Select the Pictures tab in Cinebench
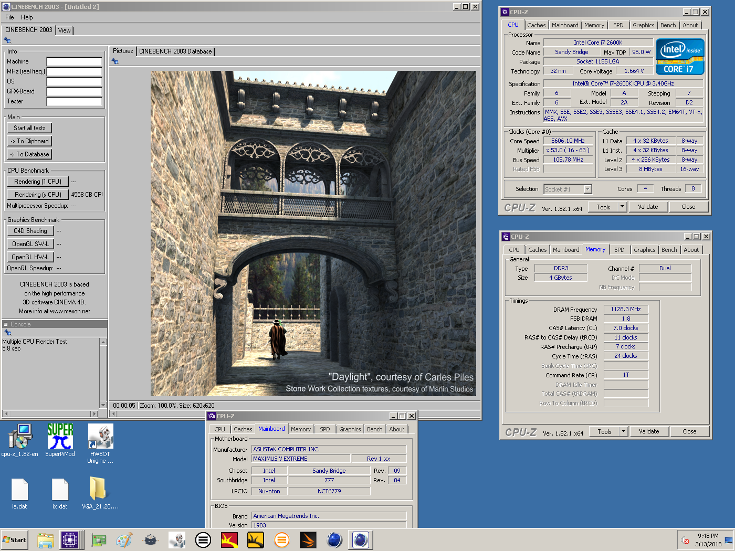This screenshot has height=551, width=735. (123, 51)
